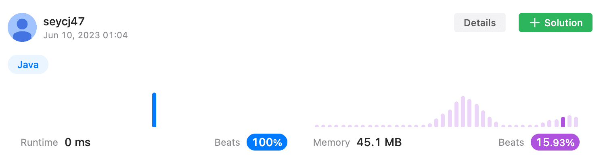603x161 pixels.
Task: Click the 45.1 MB memory value
Action: tap(379, 142)
